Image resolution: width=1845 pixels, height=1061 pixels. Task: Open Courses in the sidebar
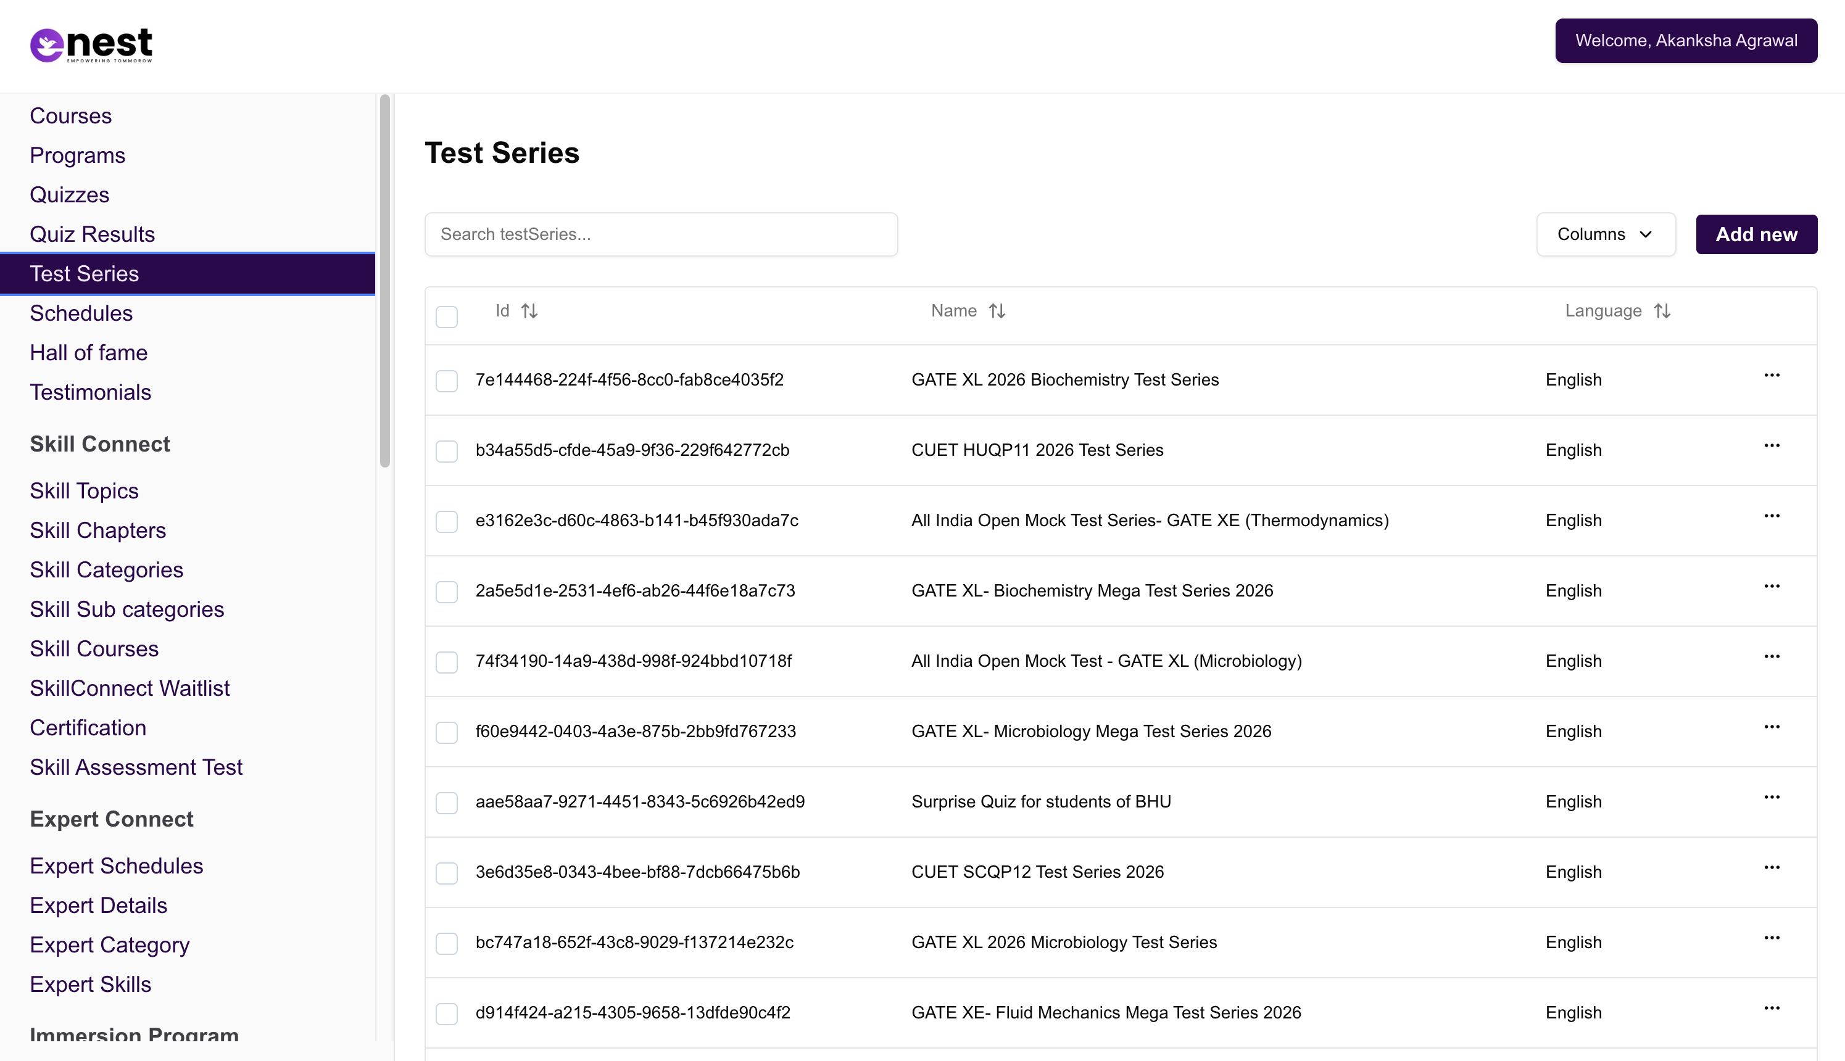pyautogui.click(x=71, y=116)
